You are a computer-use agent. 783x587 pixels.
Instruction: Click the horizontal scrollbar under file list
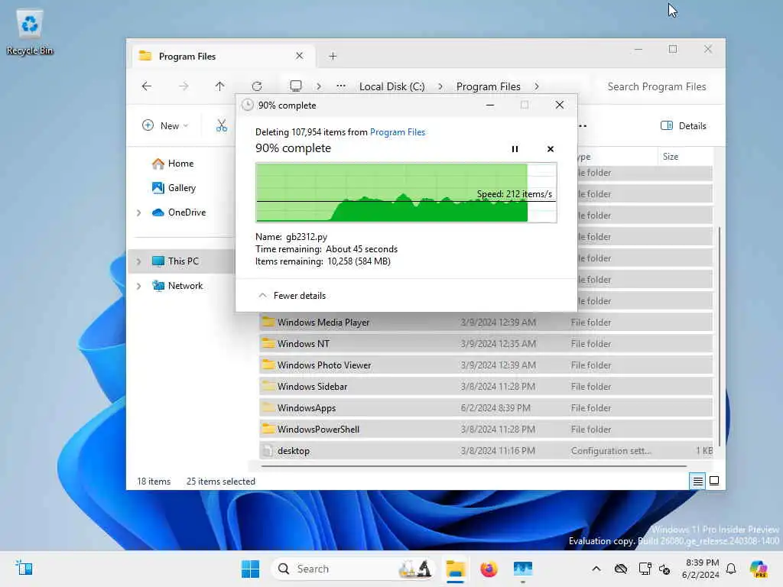474,466
